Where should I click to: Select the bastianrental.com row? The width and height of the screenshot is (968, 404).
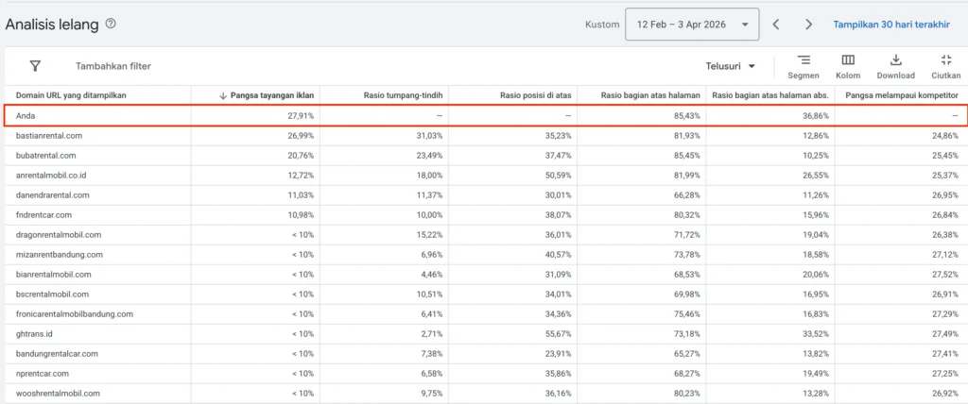pos(50,136)
